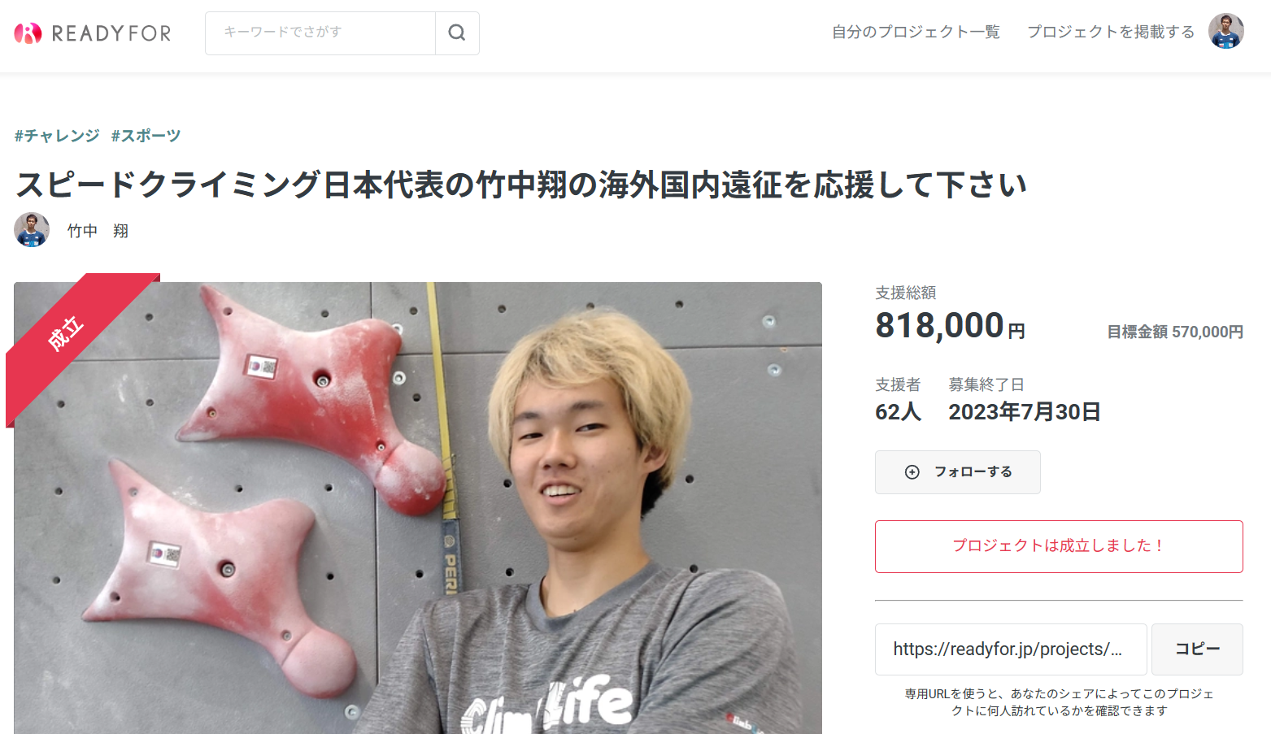
Task: Open プロジェクトを掲載する menu item
Action: (x=1111, y=32)
